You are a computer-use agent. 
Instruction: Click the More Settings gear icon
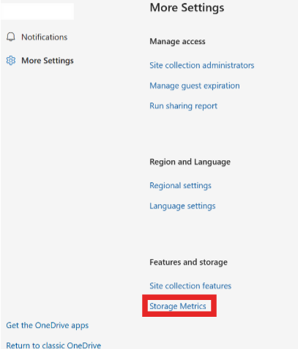(11, 61)
